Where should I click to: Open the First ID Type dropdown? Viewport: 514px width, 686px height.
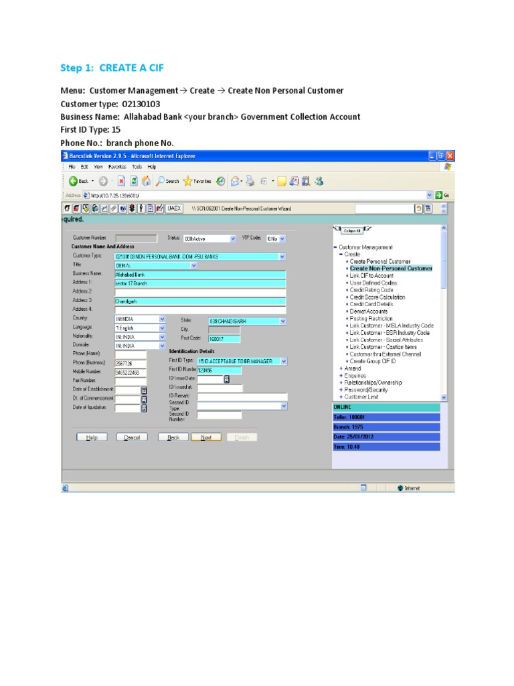pyautogui.click(x=283, y=361)
